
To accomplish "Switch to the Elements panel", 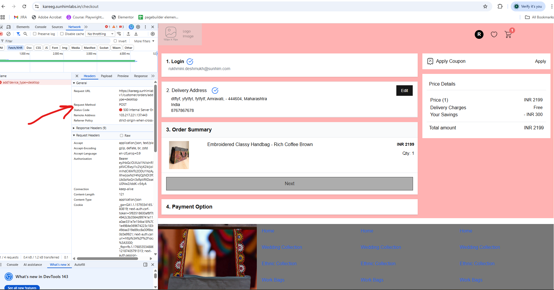I will click(23, 27).
